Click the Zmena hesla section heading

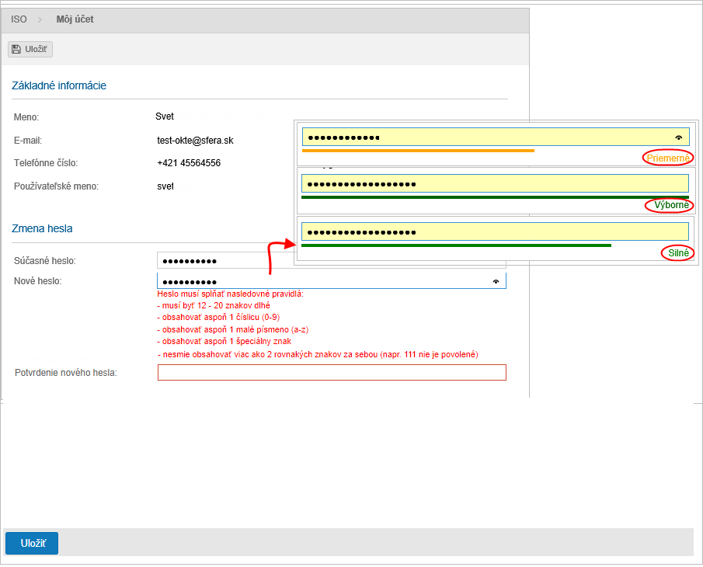coord(42,228)
